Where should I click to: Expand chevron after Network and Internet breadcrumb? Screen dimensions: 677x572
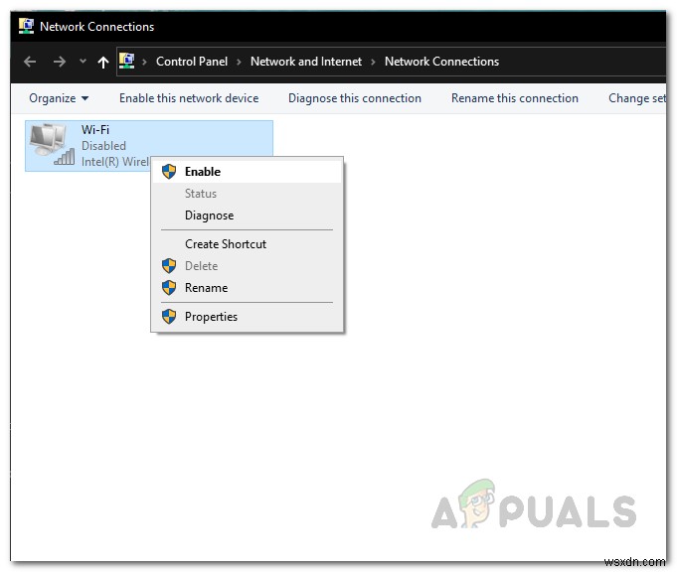[x=373, y=63]
